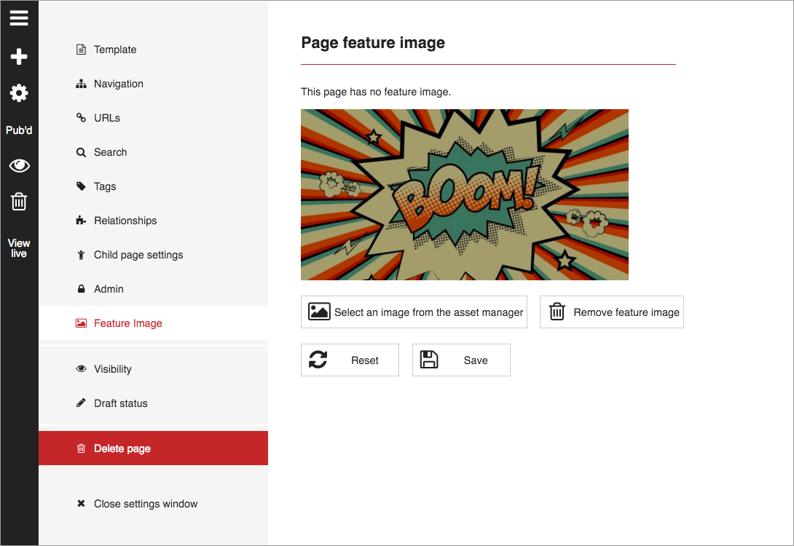Open settings via the gear icon
Image resolution: width=794 pixels, height=546 pixels.
pos(19,93)
